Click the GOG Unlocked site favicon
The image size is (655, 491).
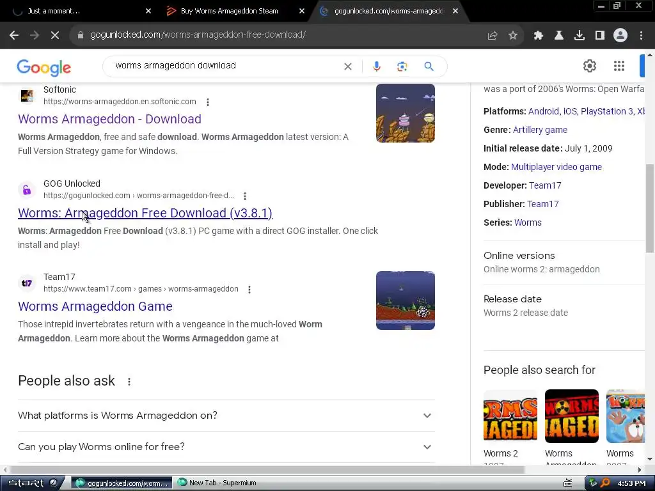[27, 190]
